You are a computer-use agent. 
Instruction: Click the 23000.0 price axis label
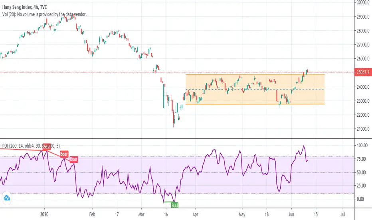363,101
